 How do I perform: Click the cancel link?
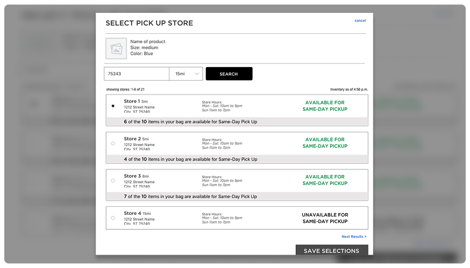[360, 21]
